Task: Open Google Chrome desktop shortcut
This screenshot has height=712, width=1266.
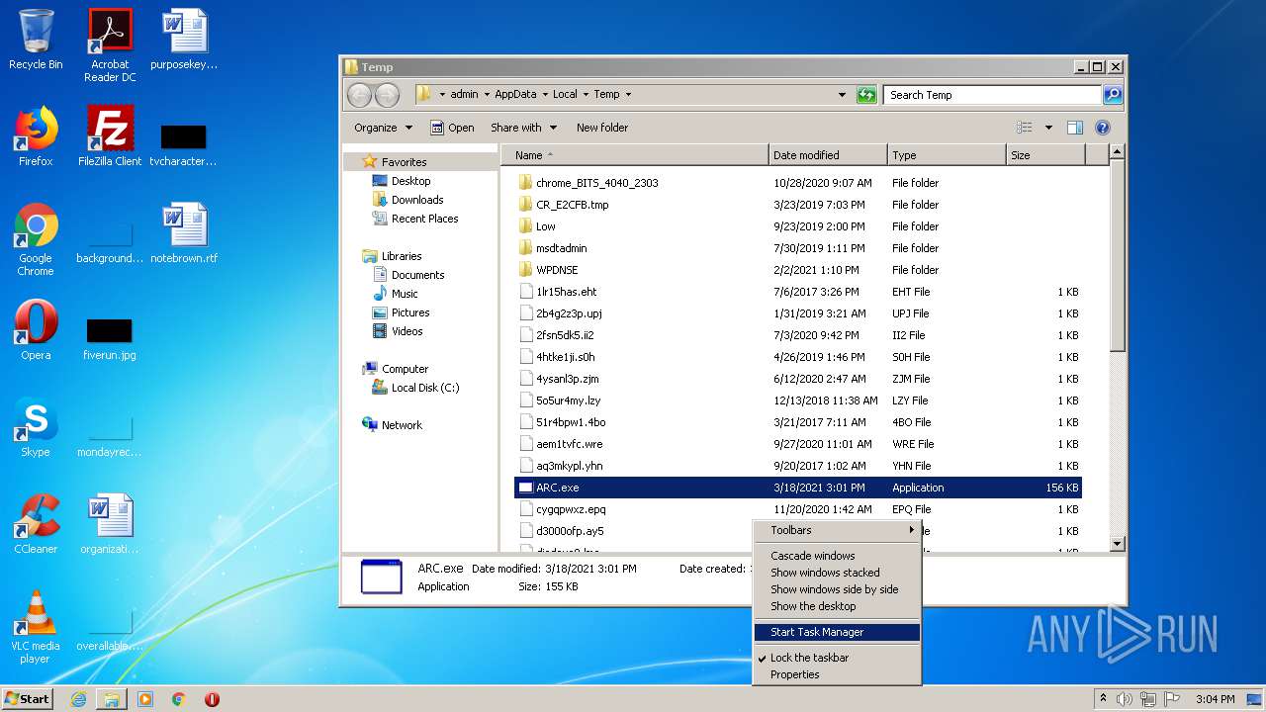Action: [x=36, y=240]
